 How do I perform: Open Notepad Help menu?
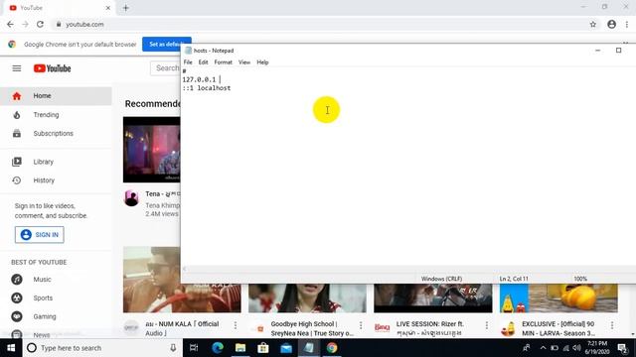262,62
